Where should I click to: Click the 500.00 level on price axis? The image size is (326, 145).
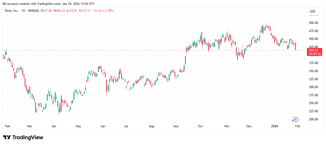click(313, 23)
